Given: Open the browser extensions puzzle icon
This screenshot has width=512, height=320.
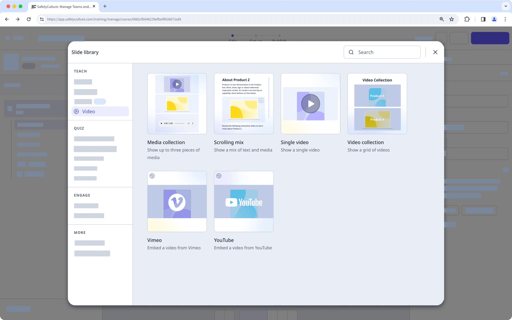Looking at the screenshot, I should 467,19.
